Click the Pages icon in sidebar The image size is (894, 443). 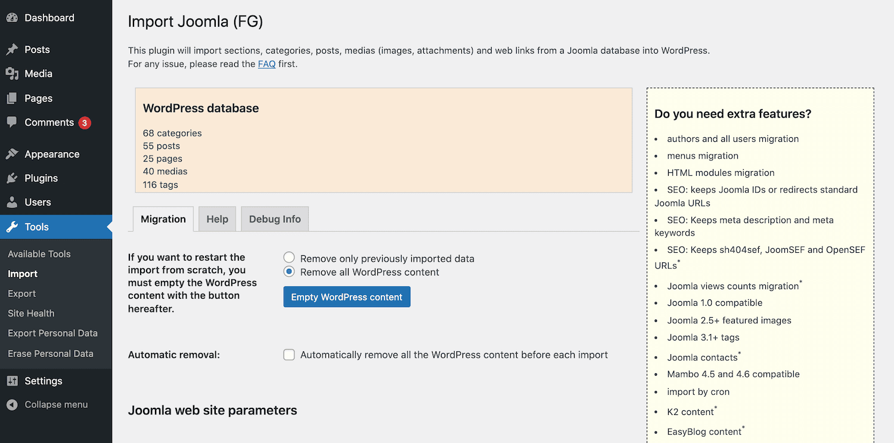[13, 98]
